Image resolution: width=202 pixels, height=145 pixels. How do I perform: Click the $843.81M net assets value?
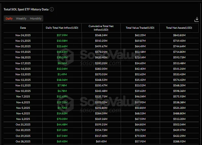click(179, 35)
